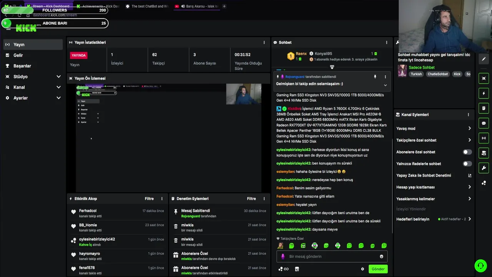Image resolution: width=492 pixels, height=277 pixels.
Task: Click the broadcast signal widget icon
Action: 484,138
